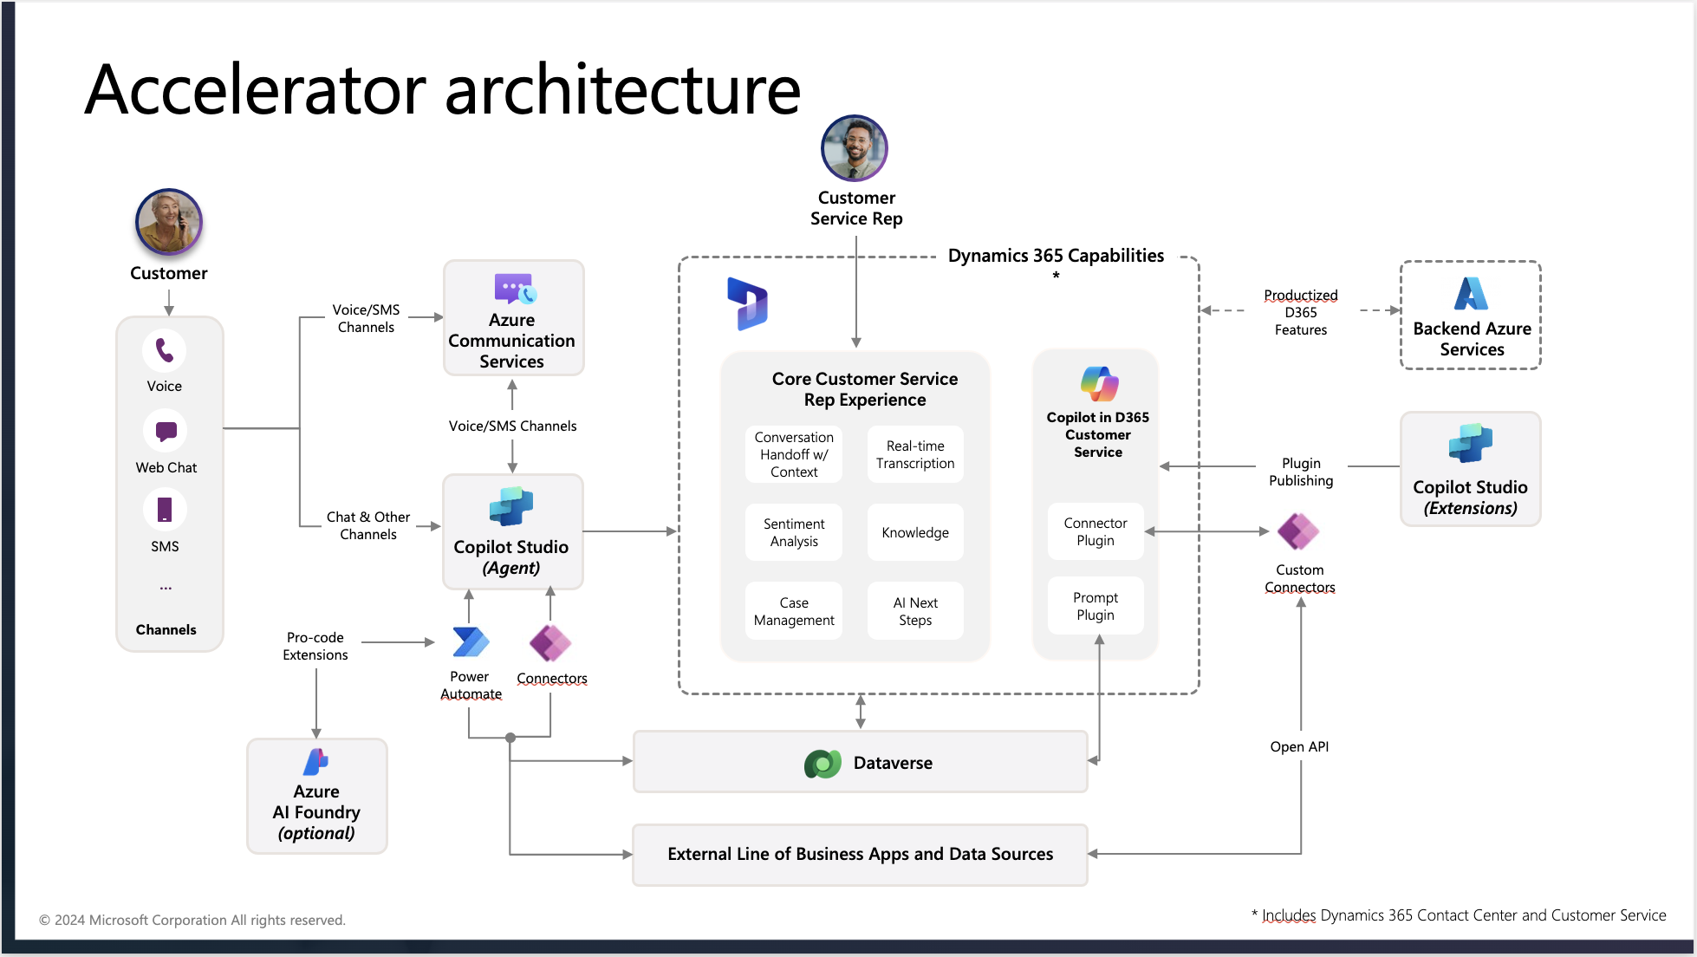
Task: Click the Dynamics 365 Capabilities heading
Action: [1056, 256]
